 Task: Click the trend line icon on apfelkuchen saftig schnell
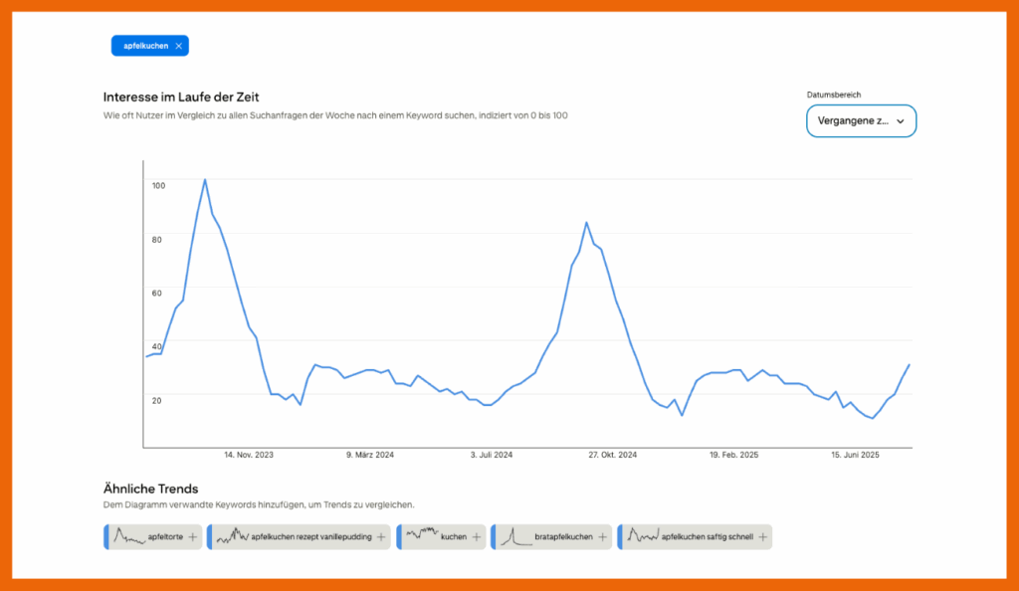click(645, 536)
